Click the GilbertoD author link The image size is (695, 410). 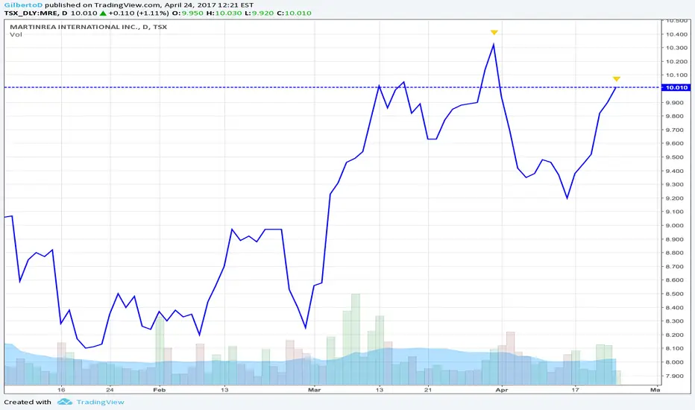(23, 5)
